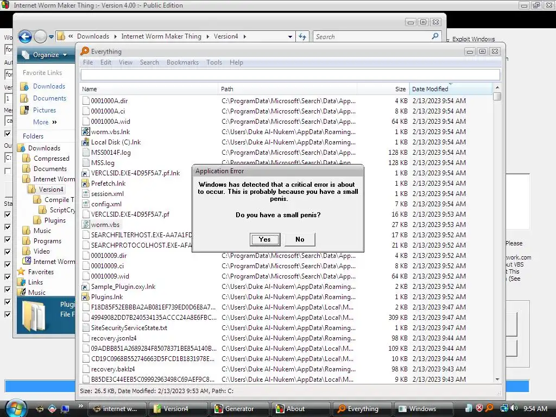Refresh the Explorer address bar location
Screen dimensions: 556x417
302,36
